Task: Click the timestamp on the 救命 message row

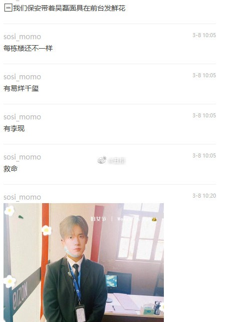Action: 204,155
